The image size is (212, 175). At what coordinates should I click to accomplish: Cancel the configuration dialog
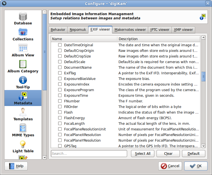(x=170, y=166)
